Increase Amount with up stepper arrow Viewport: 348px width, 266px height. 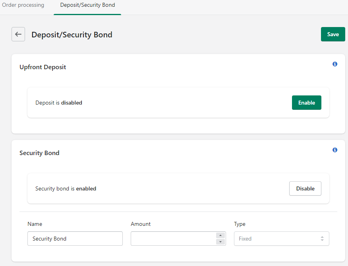[x=220, y=235]
